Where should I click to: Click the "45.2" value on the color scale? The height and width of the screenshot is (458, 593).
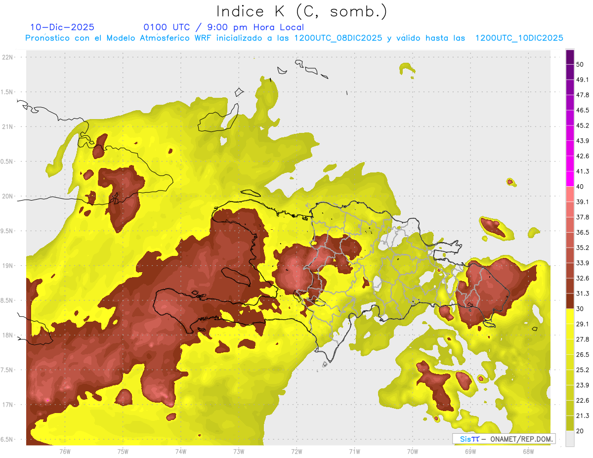click(583, 126)
